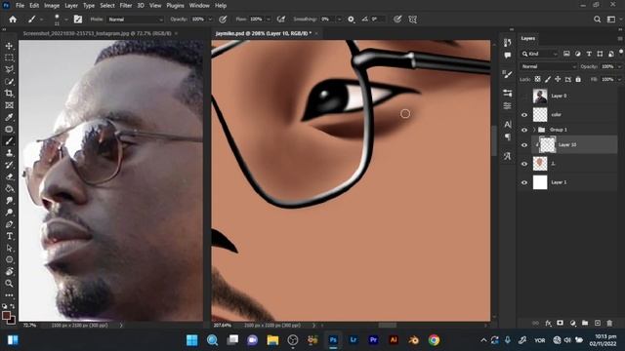625x351 pixels.
Task: Select the Spot Healing Brush tool
Action: 9,130
